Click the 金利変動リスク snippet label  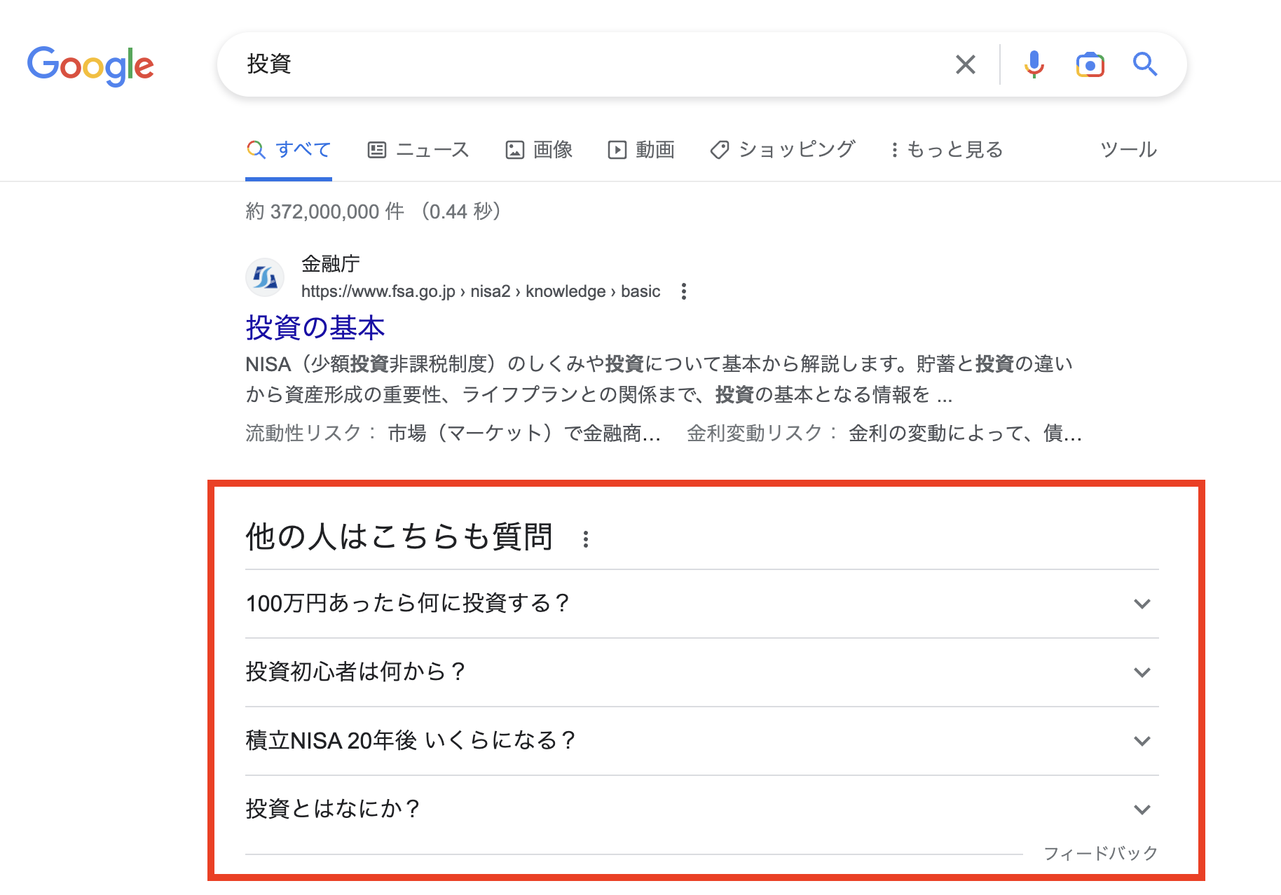tap(762, 433)
